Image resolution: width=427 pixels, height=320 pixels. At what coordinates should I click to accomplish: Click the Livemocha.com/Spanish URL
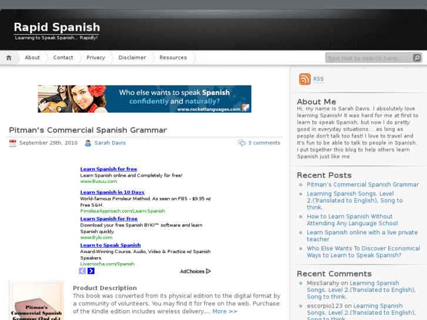click(107, 264)
